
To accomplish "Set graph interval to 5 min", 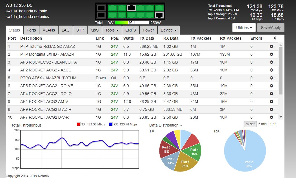I will (x=262, y=124).
